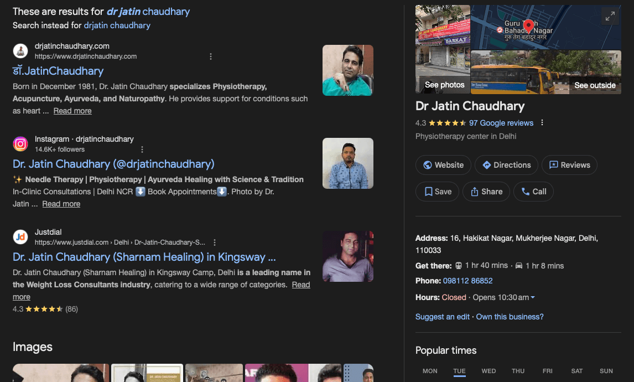Open the three-dot menu beside drjatinchaudhary.com URL
This screenshot has height=382, width=634.
(x=211, y=56)
